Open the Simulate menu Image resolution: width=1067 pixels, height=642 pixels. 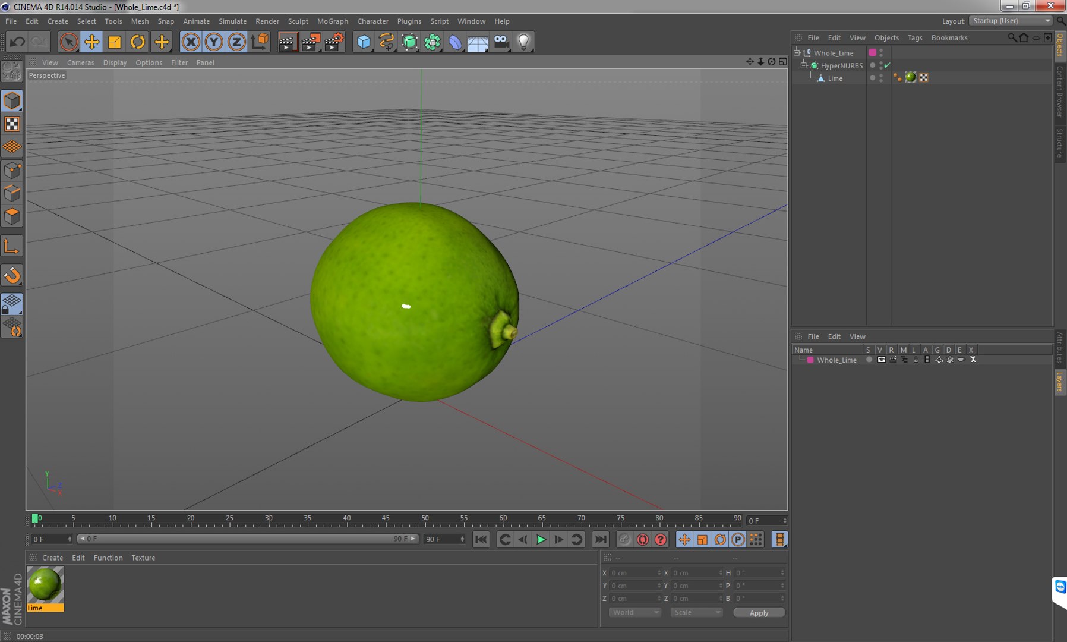point(232,21)
